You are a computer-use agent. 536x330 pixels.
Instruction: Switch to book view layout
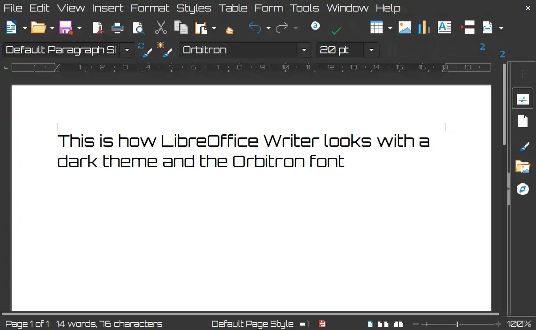click(398, 324)
